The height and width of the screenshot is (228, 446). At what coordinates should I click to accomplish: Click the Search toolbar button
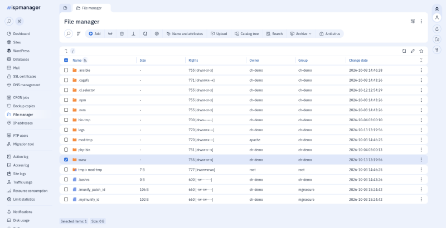274,34
